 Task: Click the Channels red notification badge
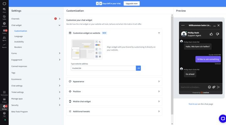click(x=56, y=19)
